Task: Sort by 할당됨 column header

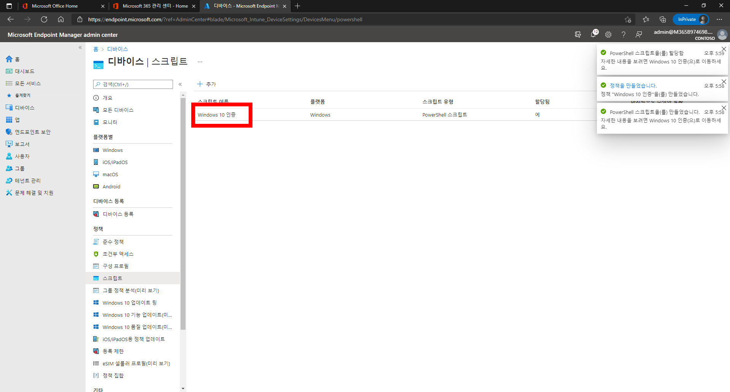Action: [542, 102]
